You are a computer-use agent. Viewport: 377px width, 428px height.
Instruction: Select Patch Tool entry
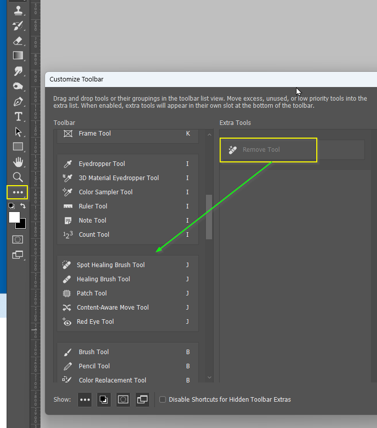(128, 293)
